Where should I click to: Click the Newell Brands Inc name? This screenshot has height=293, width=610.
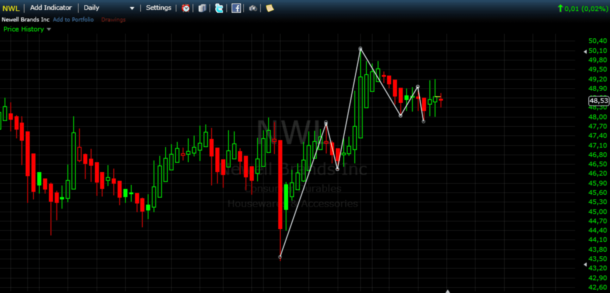26,20
